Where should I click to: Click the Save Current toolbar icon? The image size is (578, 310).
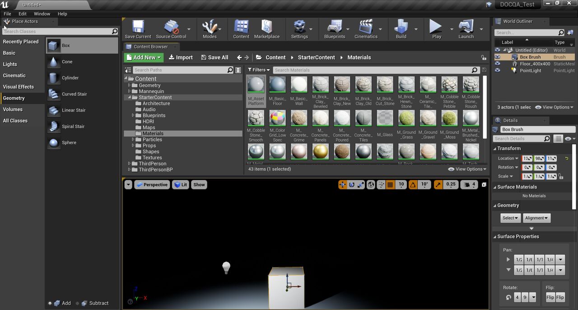pyautogui.click(x=138, y=29)
